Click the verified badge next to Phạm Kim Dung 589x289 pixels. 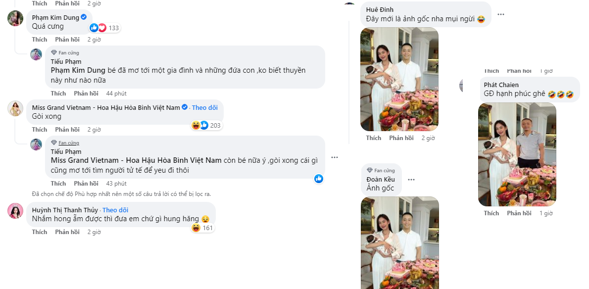click(83, 16)
